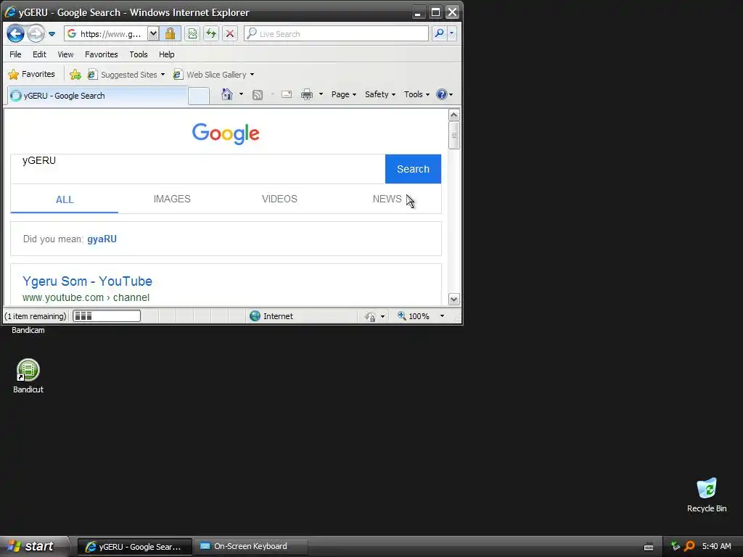
Task: Refresh the page with green arrows icon
Action: [211, 33]
